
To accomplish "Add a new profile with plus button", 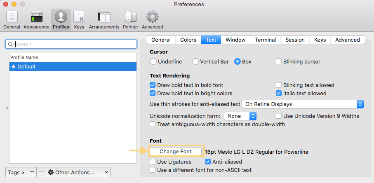I will point(32,172).
